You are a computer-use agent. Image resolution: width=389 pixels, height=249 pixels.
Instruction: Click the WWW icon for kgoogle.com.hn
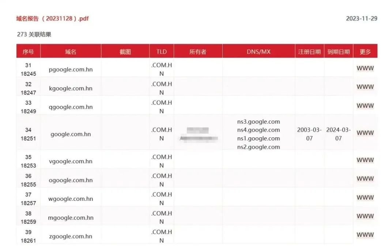(365, 87)
